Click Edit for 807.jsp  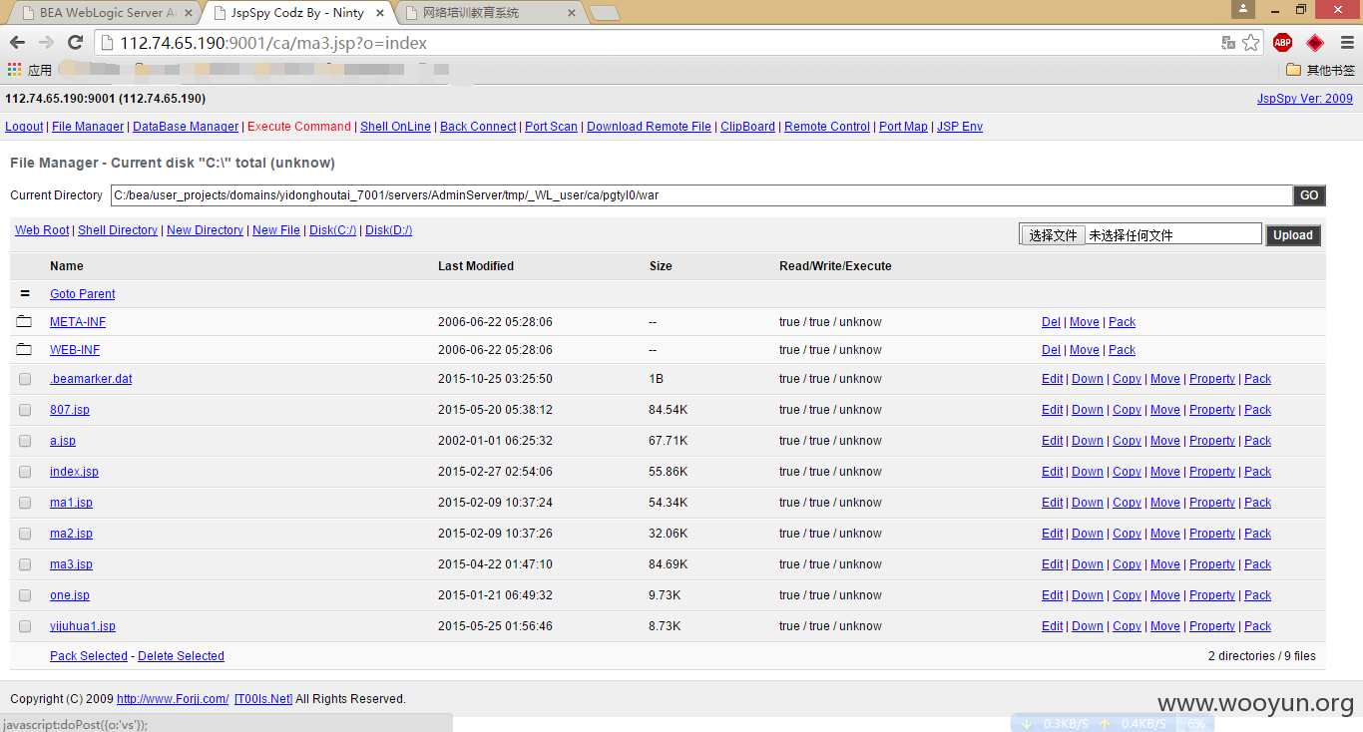[1053, 410]
